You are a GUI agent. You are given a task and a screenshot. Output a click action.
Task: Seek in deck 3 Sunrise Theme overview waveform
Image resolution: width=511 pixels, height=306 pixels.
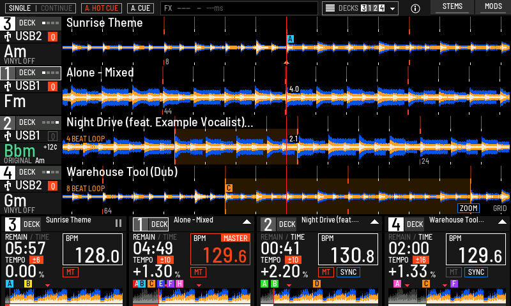click(64, 296)
